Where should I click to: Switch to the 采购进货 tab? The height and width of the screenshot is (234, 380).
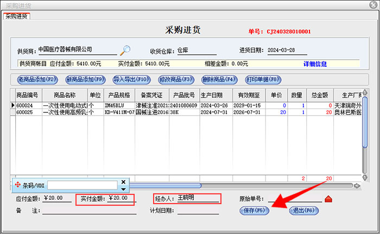17,16
